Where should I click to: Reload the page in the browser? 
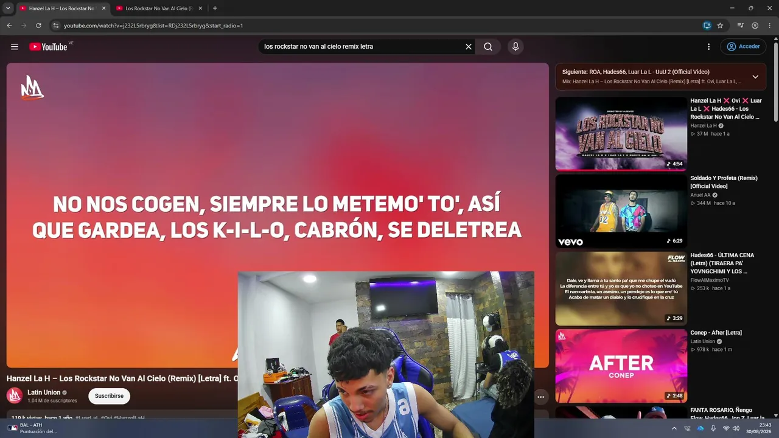(x=38, y=26)
